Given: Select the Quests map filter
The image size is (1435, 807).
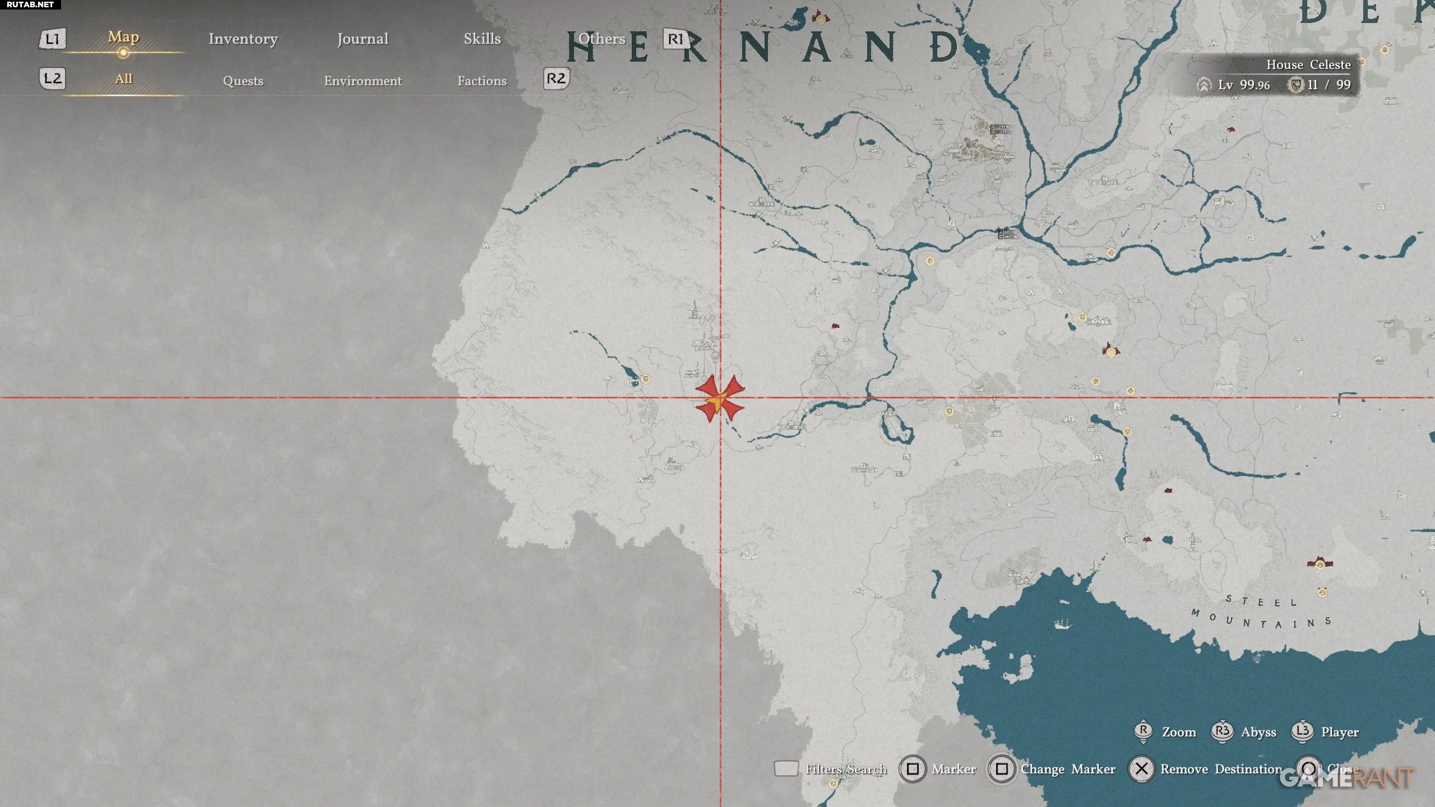Looking at the screenshot, I should coord(243,81).
